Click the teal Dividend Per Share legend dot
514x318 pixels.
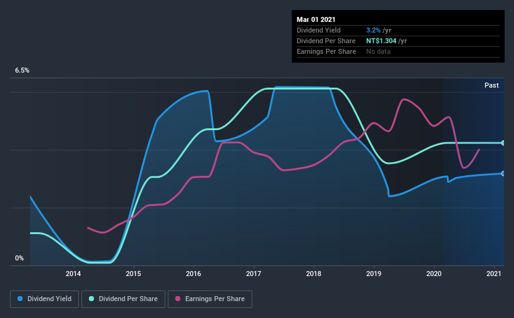(91, 299)
